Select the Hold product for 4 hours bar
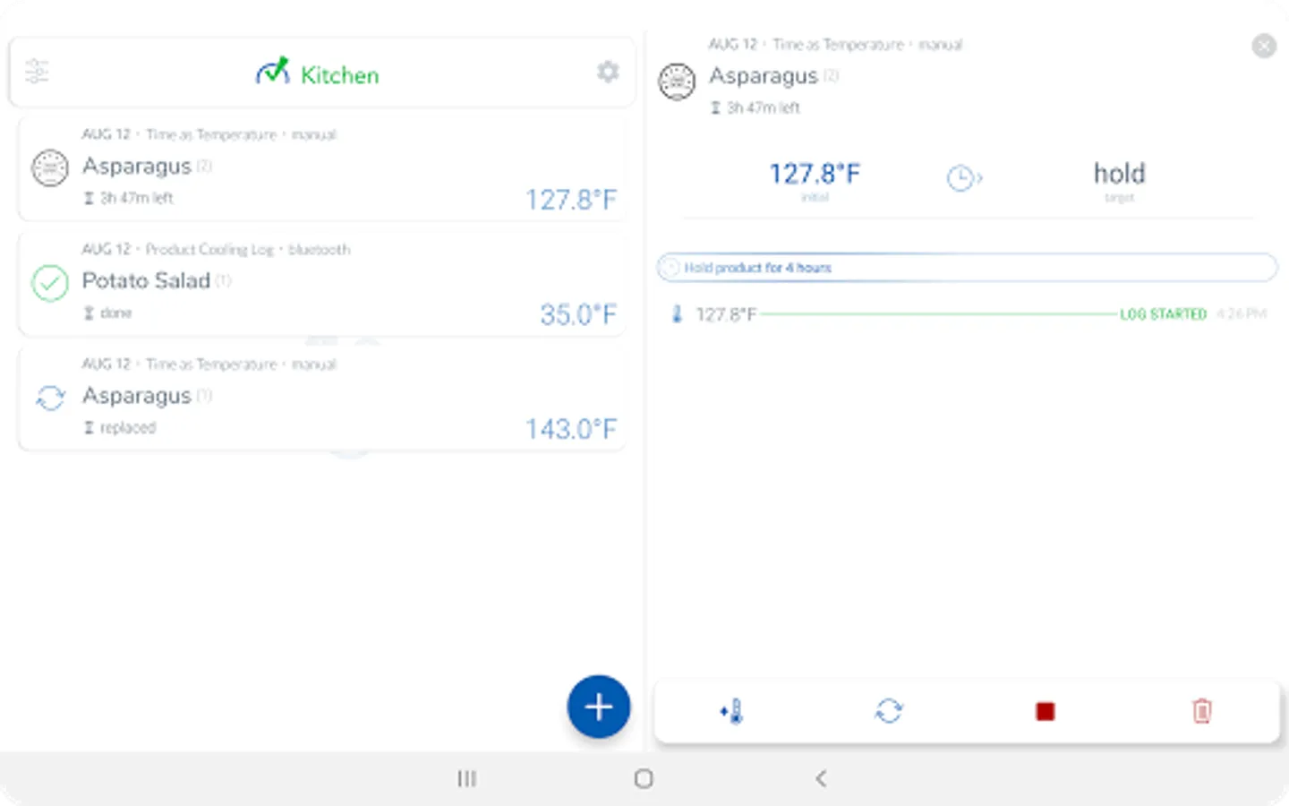The image size is (1289, 806). coord(967,268)
